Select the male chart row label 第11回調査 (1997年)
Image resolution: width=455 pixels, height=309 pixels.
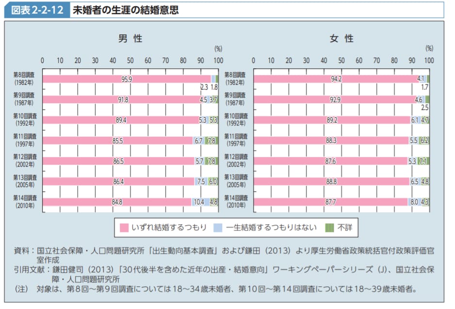coord(25,140)
